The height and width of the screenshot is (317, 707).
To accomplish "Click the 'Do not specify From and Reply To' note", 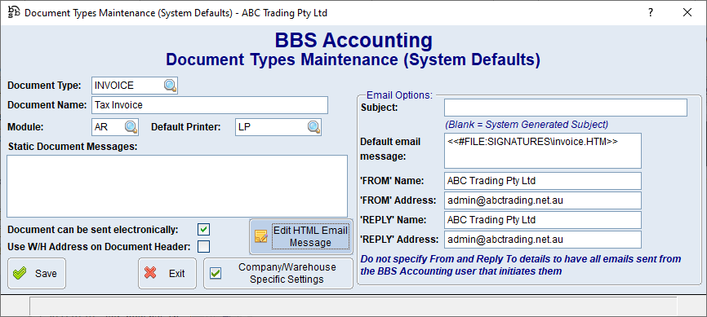I will (x=521, y=265).
